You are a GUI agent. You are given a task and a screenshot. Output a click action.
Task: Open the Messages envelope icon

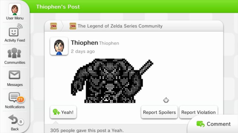[x=15, y=75]
